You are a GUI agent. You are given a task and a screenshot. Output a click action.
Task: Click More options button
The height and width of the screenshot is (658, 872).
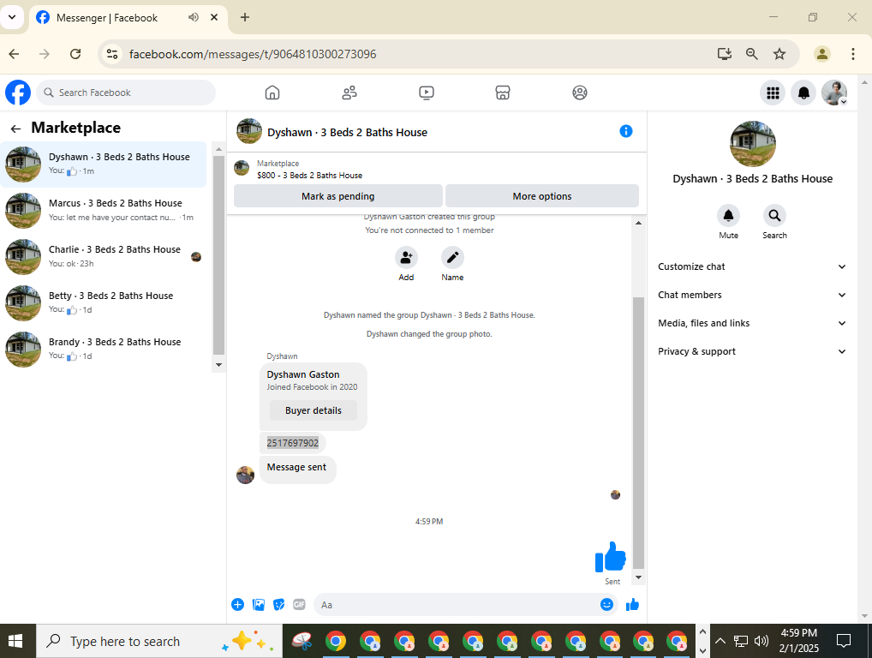coord(542,196)
